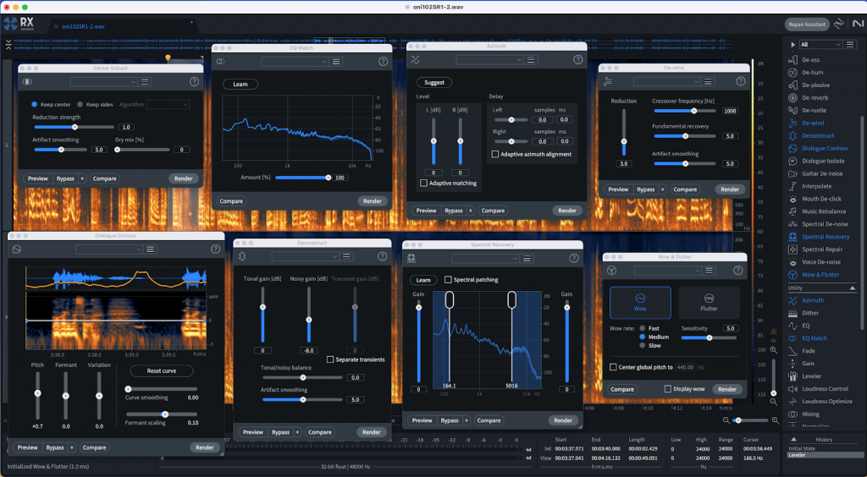
Task: Select Mouth De-click in module list
Action: tap(820, 199)
